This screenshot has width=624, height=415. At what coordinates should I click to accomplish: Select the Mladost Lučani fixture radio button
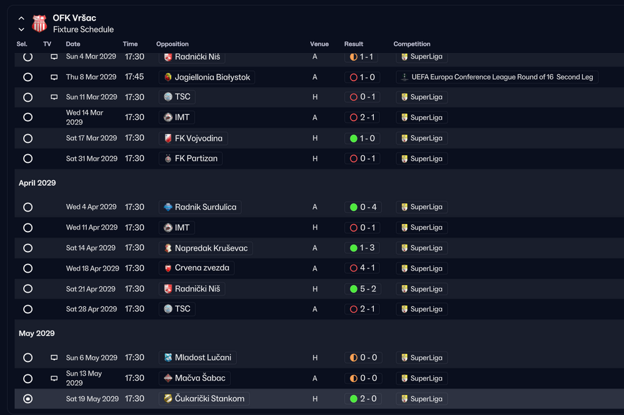tap(28, 358)
